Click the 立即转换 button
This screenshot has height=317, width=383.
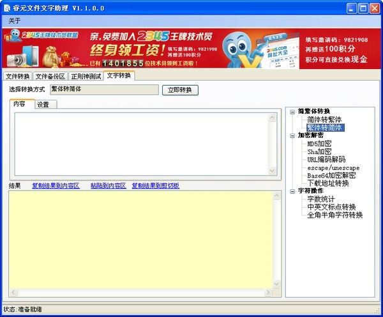180,89
